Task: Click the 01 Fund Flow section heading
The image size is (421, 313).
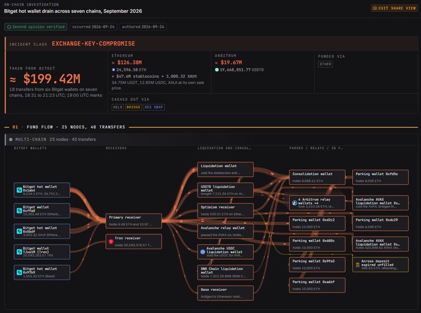Action: [x=69, y=127]
